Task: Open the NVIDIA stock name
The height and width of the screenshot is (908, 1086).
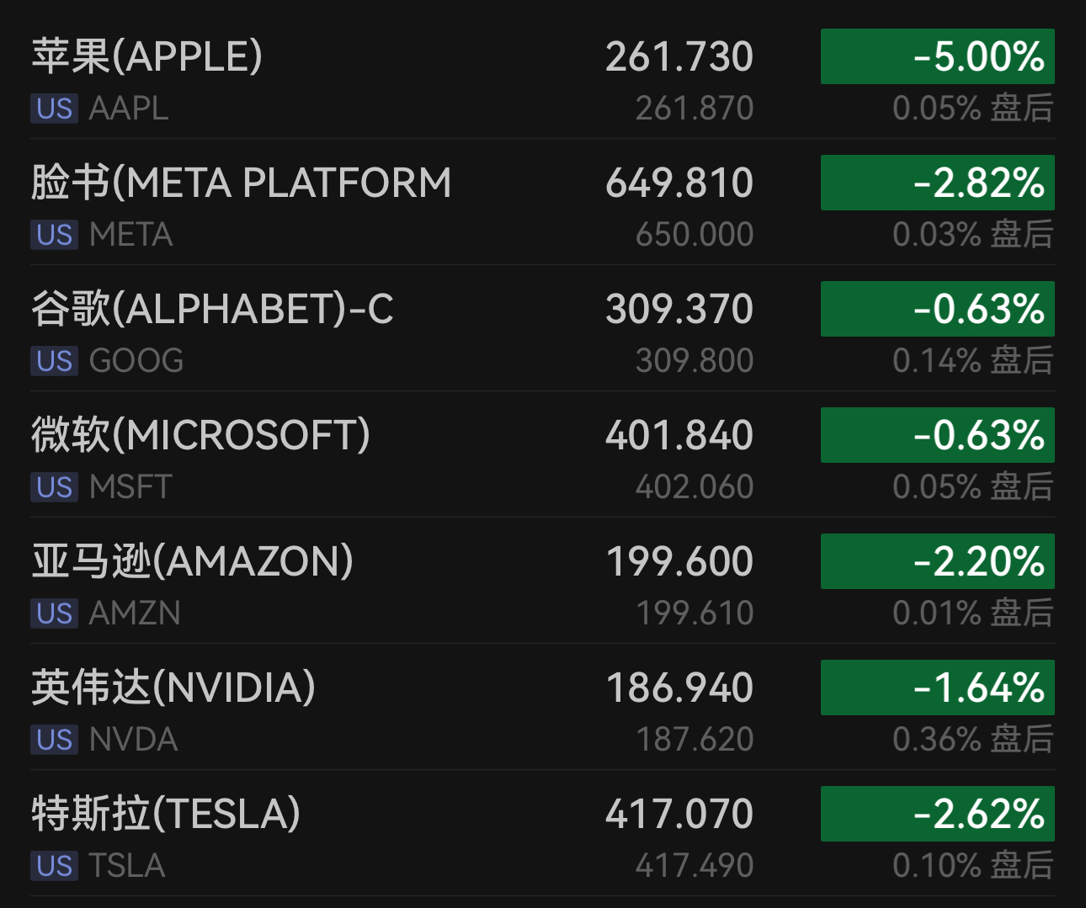Action: tap(173, 688)
